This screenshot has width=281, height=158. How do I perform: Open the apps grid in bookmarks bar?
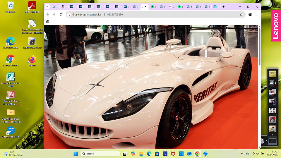tap(47, 21)
